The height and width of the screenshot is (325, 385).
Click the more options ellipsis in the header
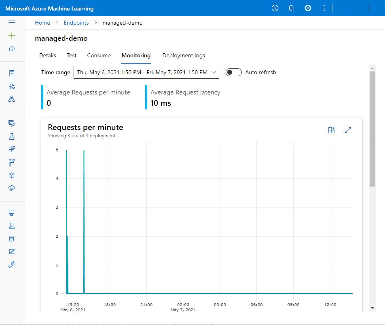pos(324,8)
